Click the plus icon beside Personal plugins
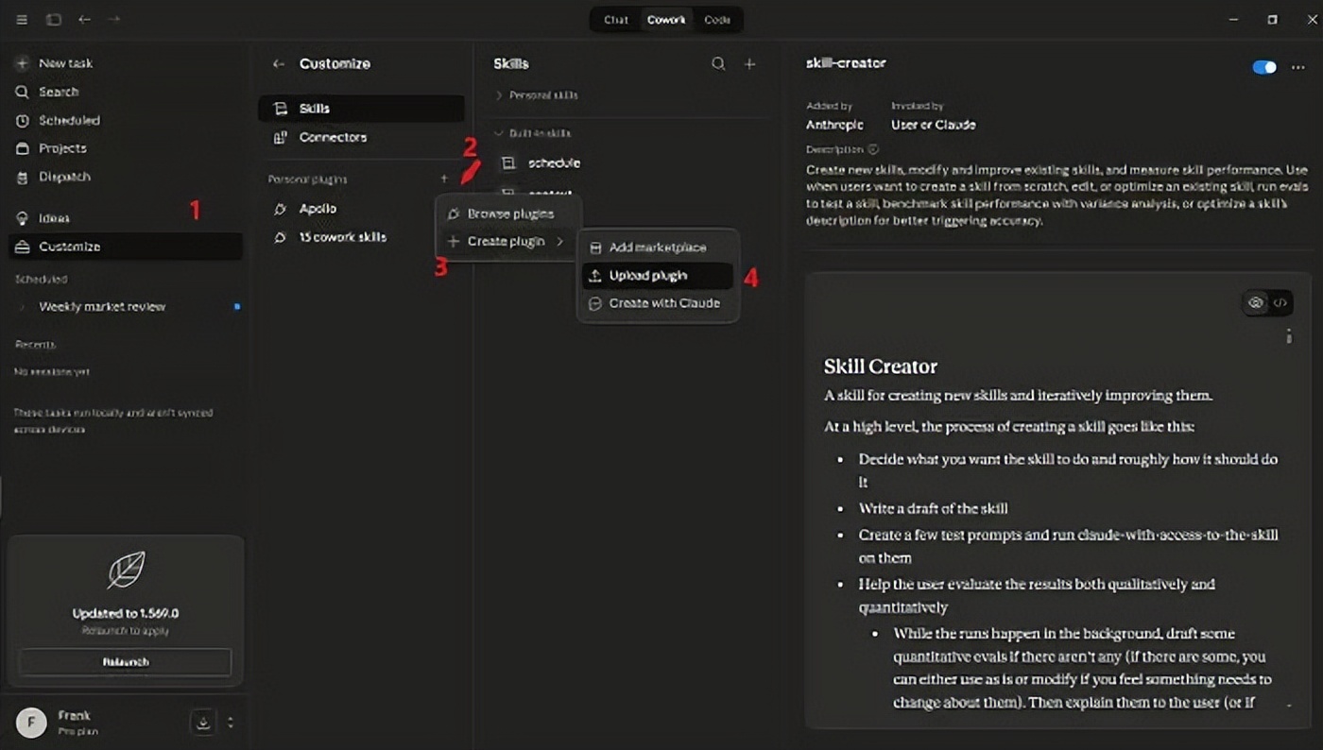 tap(444, 179)
